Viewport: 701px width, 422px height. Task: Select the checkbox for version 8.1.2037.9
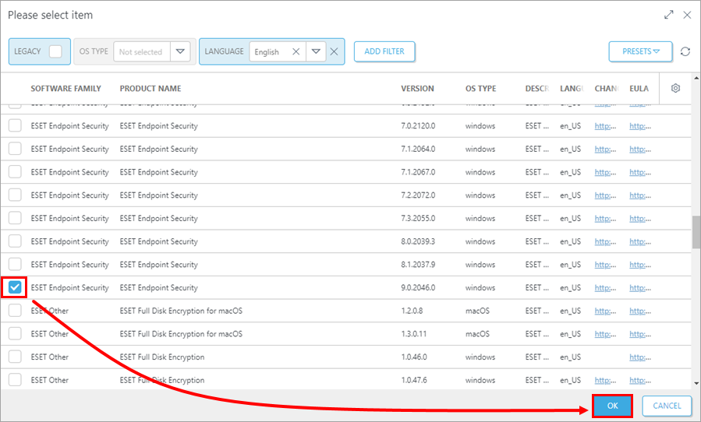point(15,265)
